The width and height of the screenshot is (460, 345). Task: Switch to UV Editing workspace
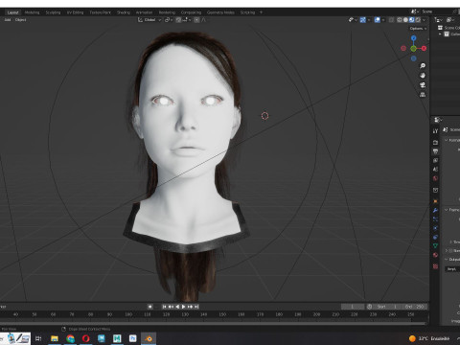(x=75, y=12)
